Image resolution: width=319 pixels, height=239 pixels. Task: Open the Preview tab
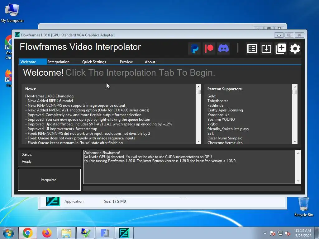point(126,62)
